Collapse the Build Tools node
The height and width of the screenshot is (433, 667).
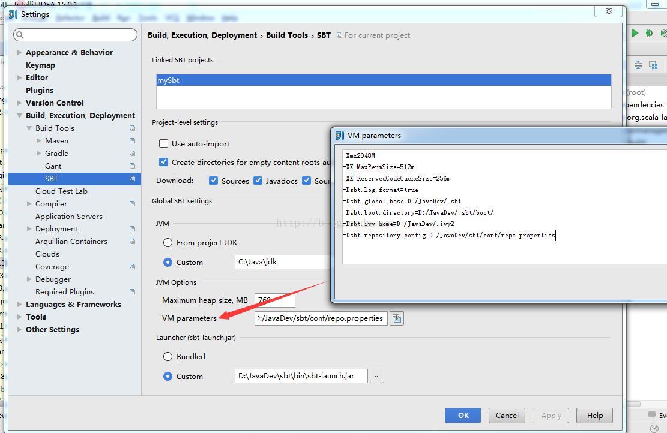29,128
